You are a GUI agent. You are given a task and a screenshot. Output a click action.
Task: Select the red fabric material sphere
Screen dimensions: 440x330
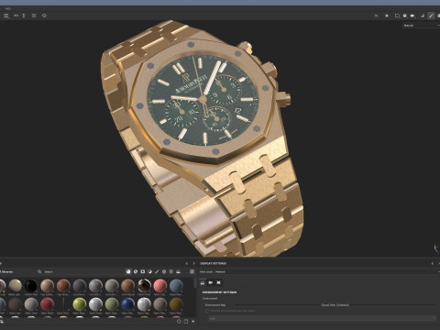(47, 304)
